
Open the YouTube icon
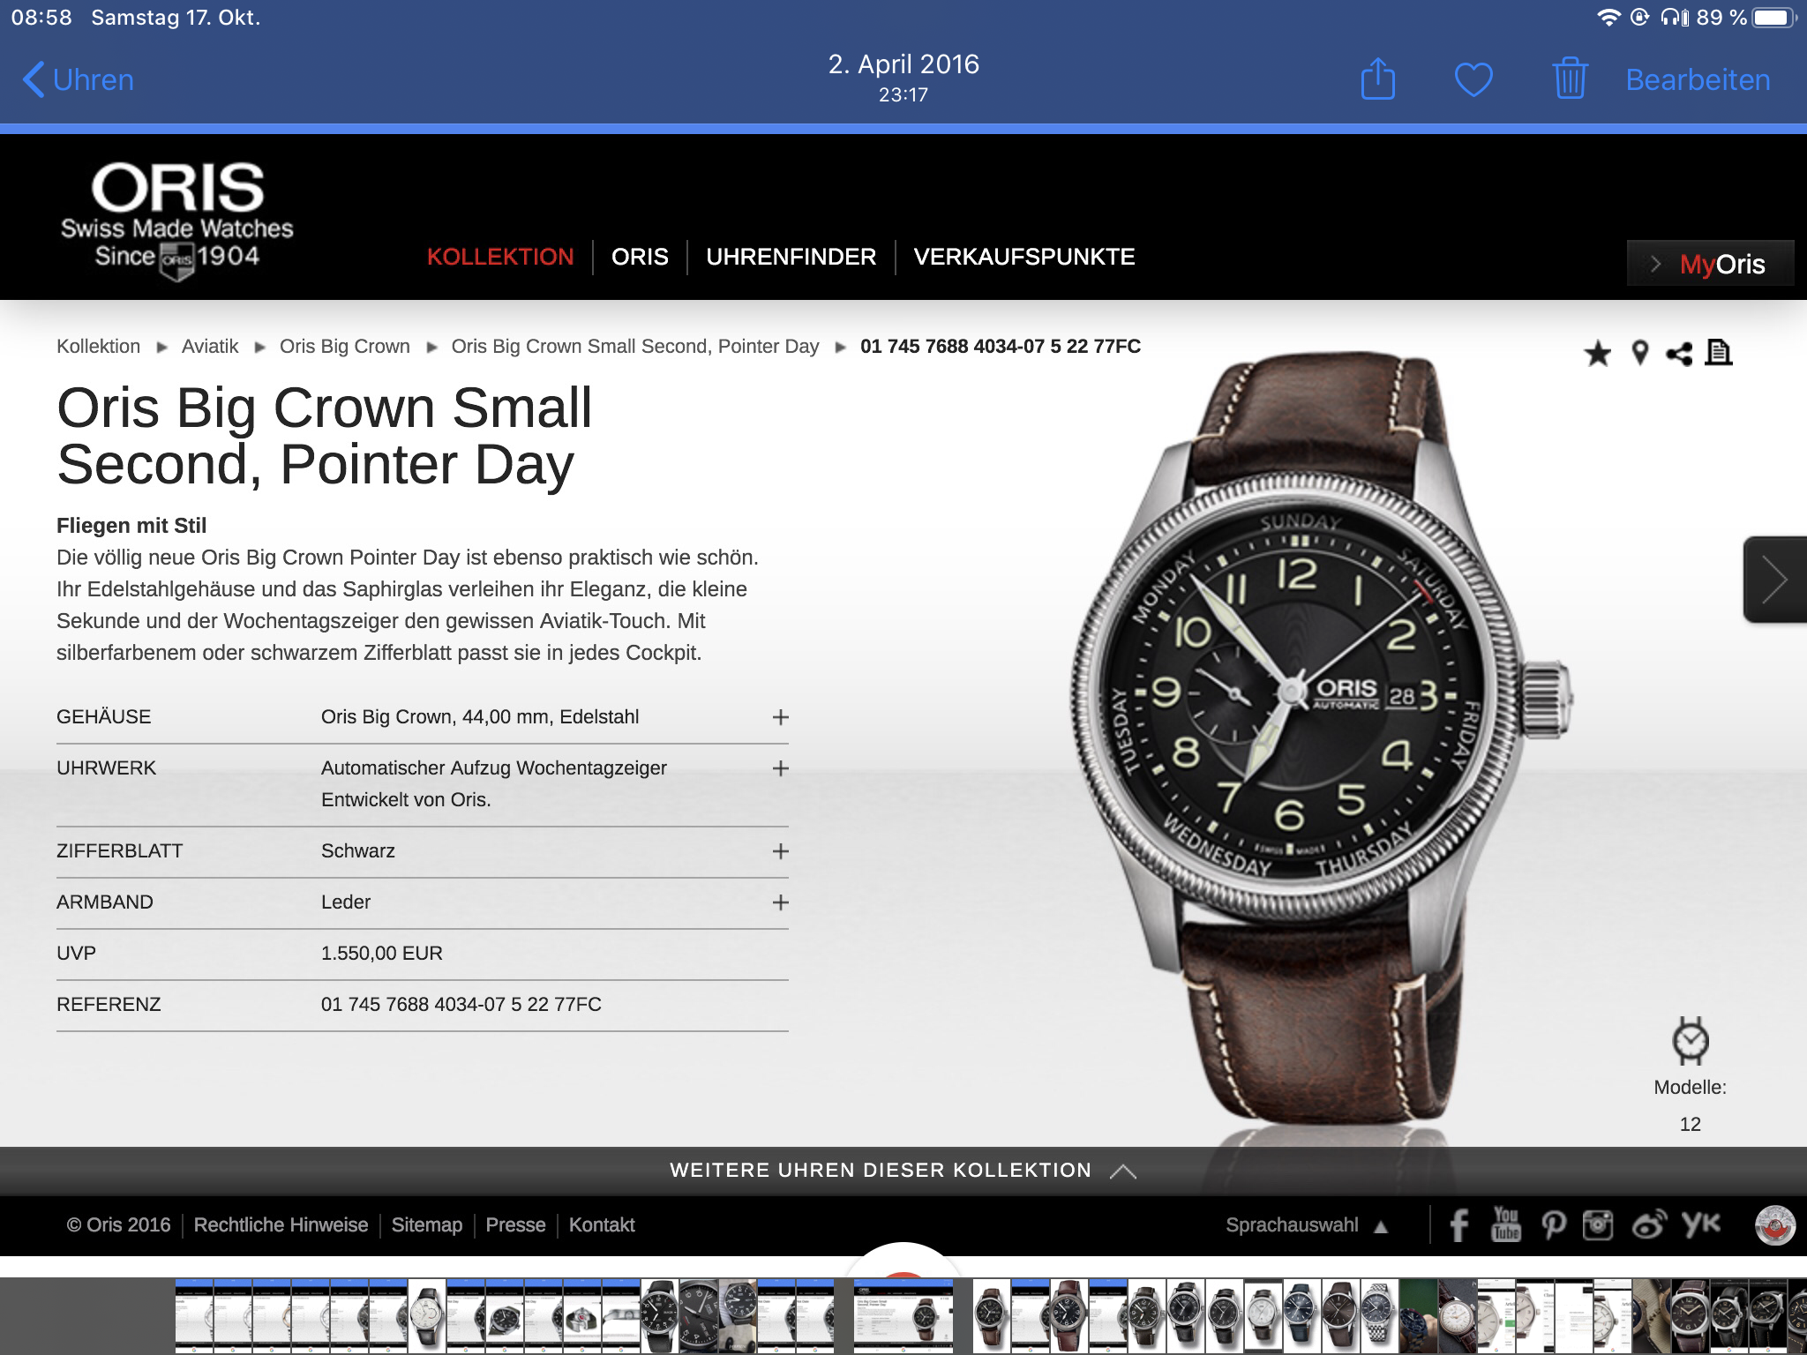1505,1224
